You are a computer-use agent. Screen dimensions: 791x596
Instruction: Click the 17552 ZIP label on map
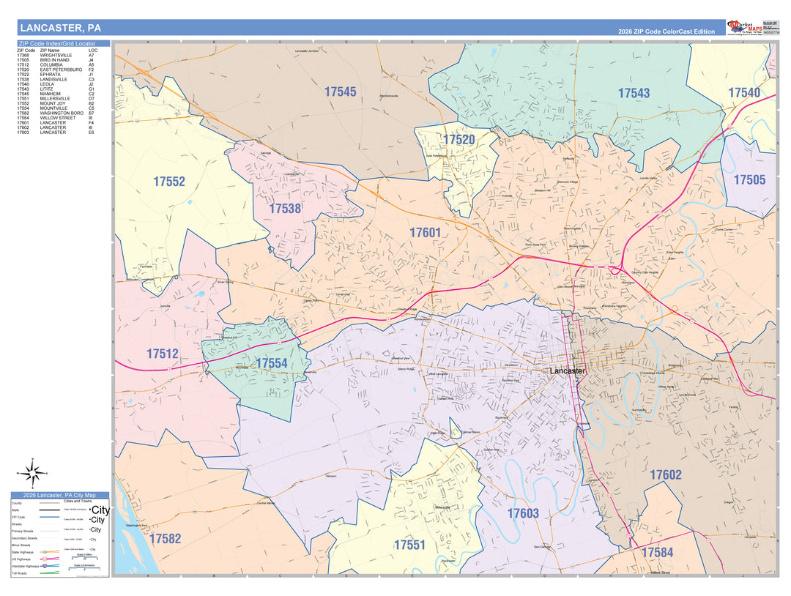(169, 182)
